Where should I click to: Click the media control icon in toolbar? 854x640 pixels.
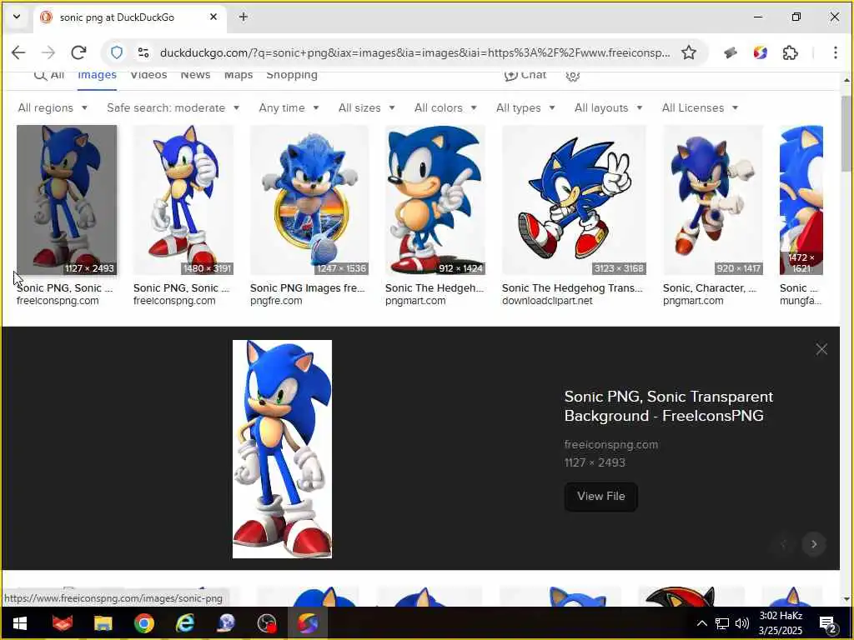click(731, 52)
